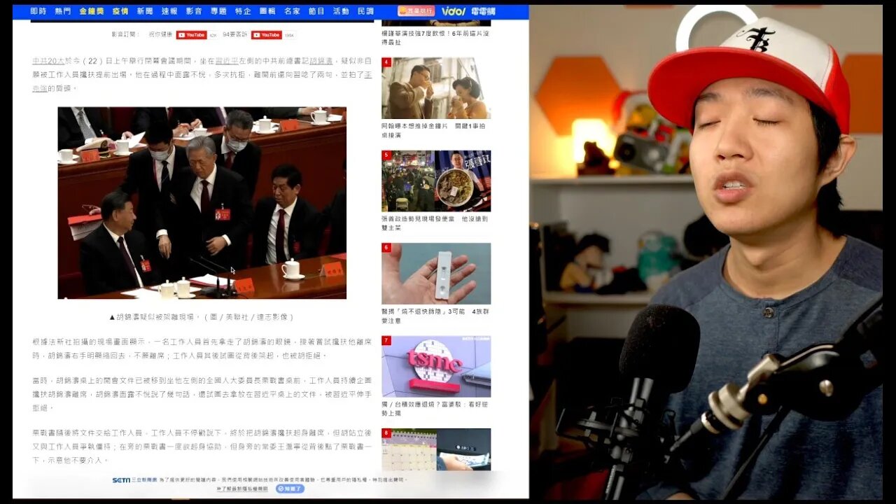The width and height of the screenshot is (896, 504).
Task: Open the 電電購 link in header
Action: click(483, 11)
